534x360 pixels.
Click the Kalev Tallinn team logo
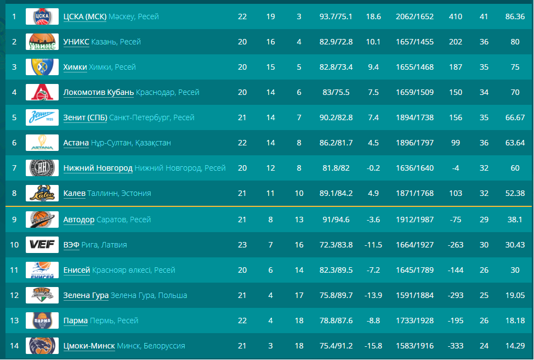[x=42, y=193]
